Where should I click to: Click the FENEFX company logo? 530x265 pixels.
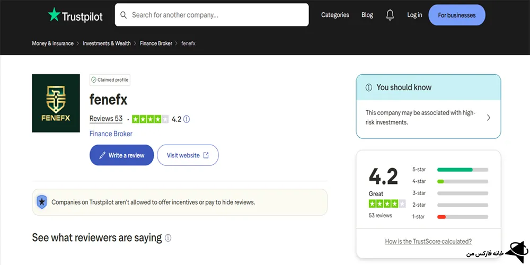[56, 103]
